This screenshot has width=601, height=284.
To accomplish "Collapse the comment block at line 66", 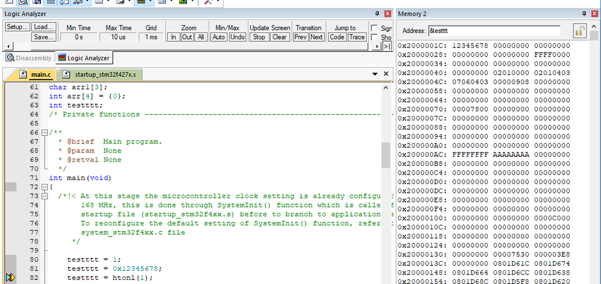I will tap(44, 133).
